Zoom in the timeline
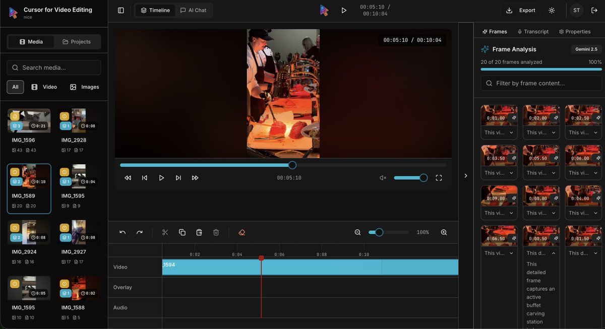 click(444, 232)
